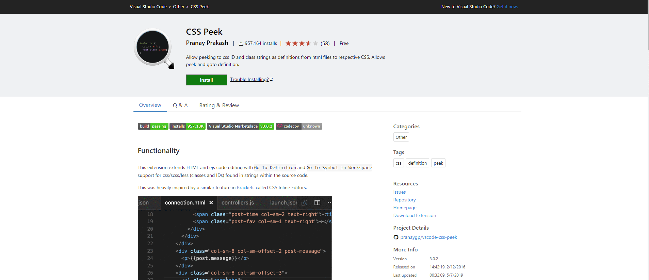Click the split editor icon in screenshot
Viewport: 649px width, 280px height.
coord(317,202)
